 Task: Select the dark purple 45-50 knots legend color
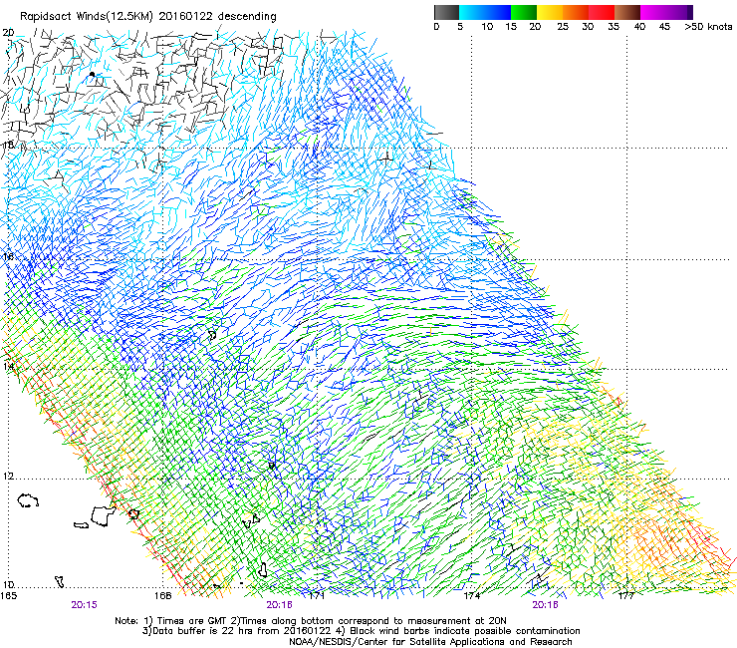679,12
